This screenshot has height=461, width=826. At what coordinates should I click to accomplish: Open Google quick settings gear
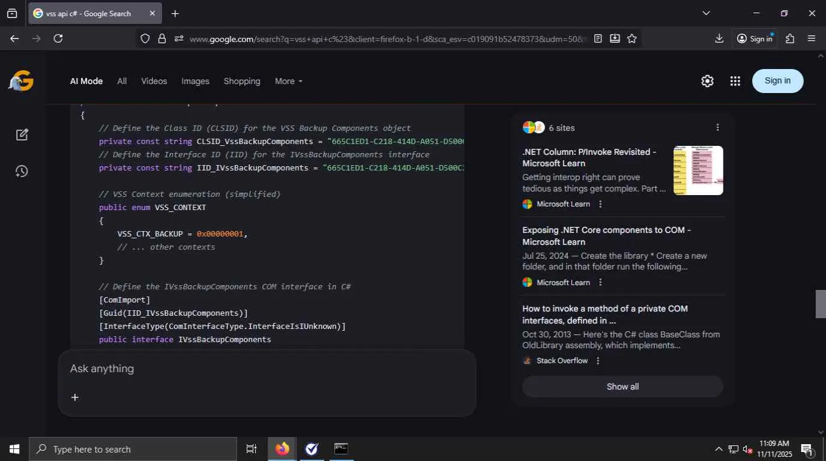click(707, 81)
